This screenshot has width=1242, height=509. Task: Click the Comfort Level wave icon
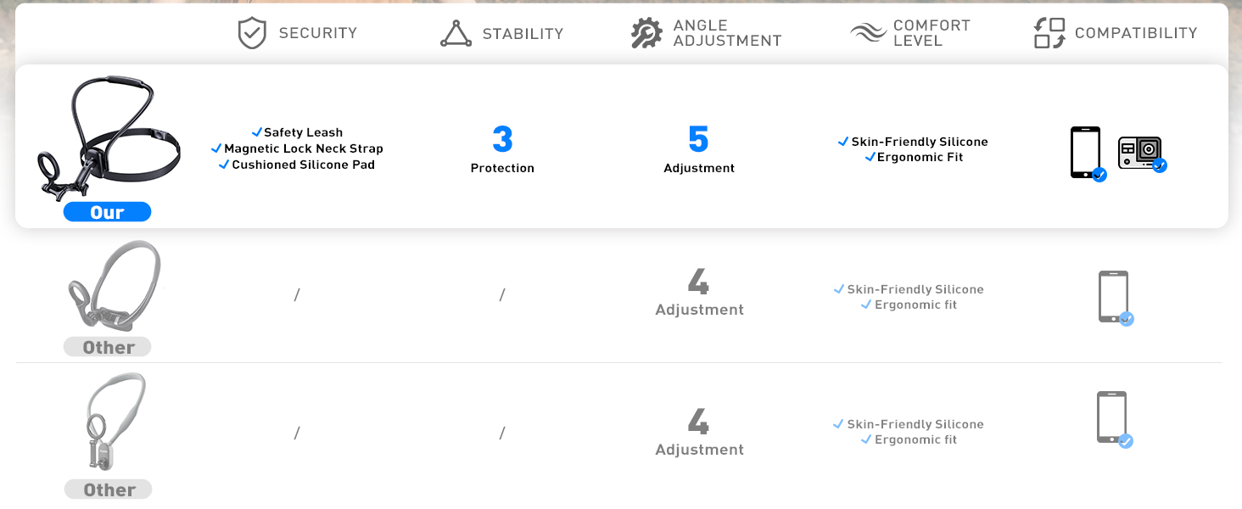coord(868,34)
